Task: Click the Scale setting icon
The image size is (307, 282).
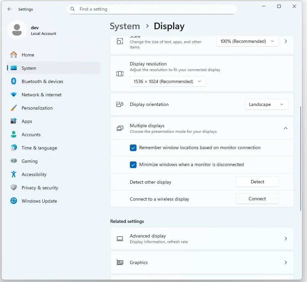Action: (120, 41)
